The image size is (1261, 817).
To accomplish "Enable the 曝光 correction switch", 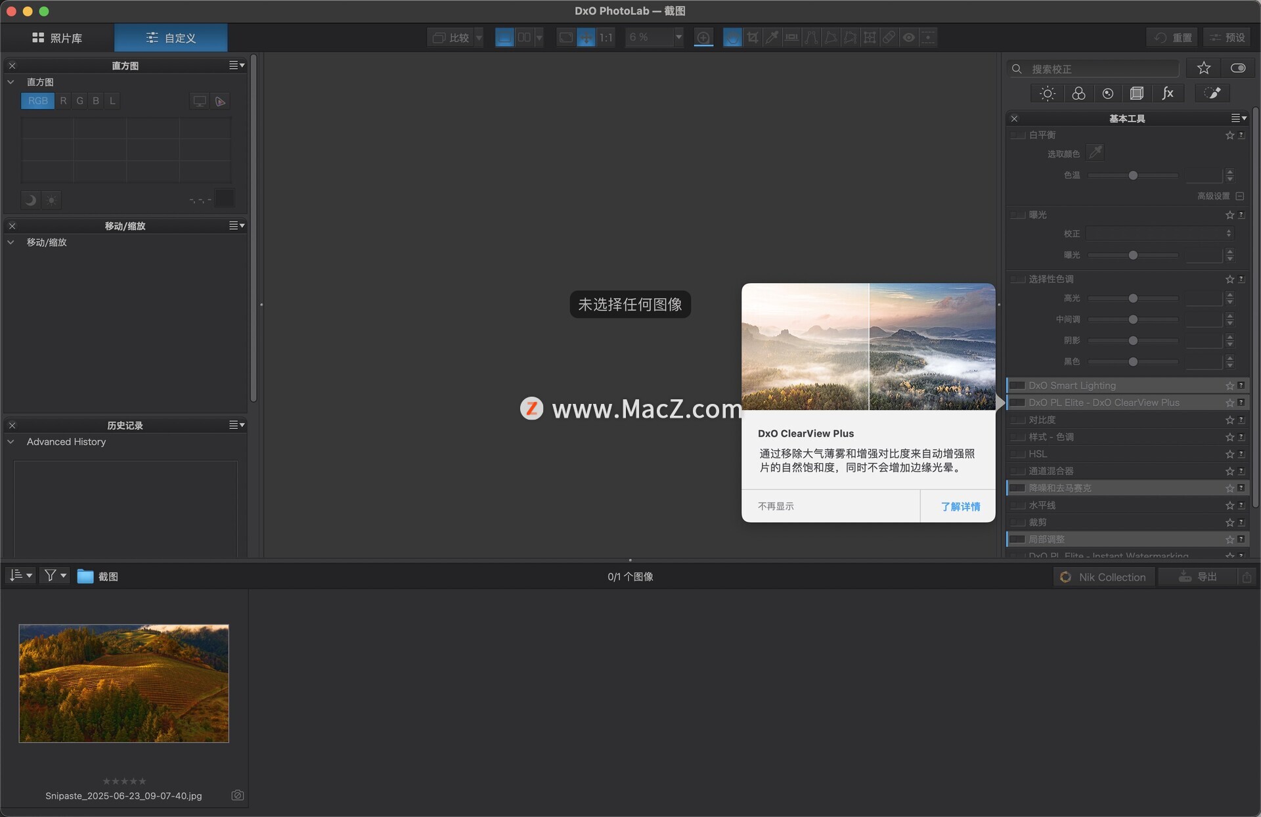I will coord(1018,215).
